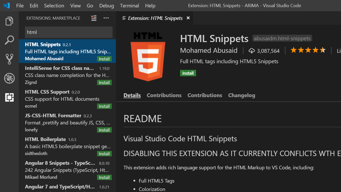Install IntelliSense for CSS class names

pos(104,83)
